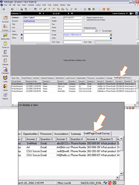Open the Calendar sidebar icon
The image size is (139, 185).
[x=5, y=62]
